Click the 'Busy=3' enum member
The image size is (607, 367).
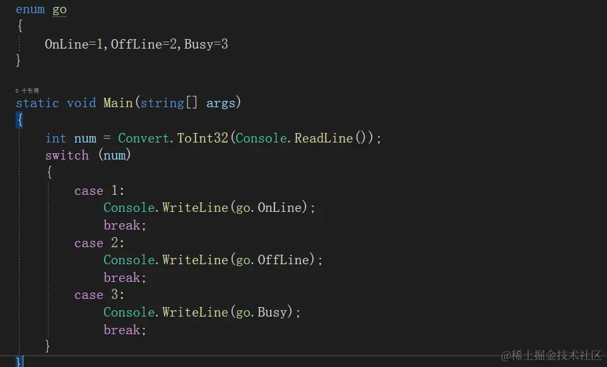pyautogui.click(x=206, y=44)
